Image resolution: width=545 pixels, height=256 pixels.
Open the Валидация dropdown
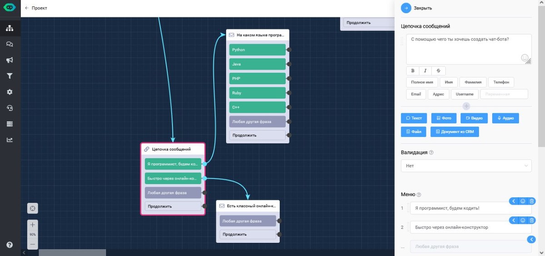pyautogui.click(x=466, y=166)
